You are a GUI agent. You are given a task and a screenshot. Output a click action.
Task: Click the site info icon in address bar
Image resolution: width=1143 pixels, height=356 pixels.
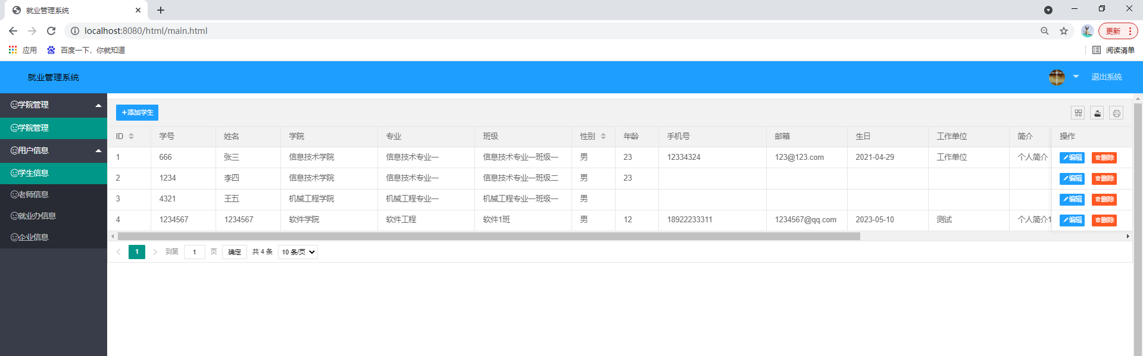[x=75, y=31]
